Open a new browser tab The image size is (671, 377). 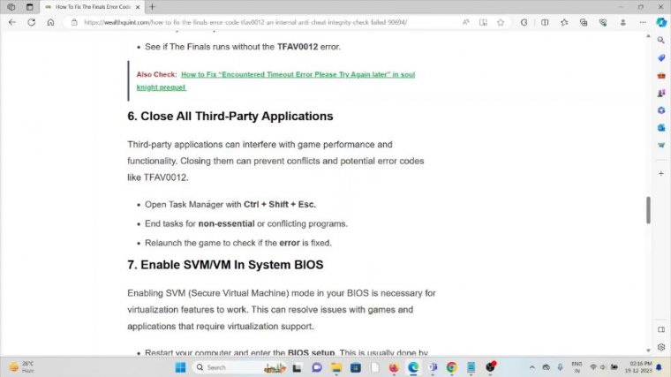[x=152, y=6]
